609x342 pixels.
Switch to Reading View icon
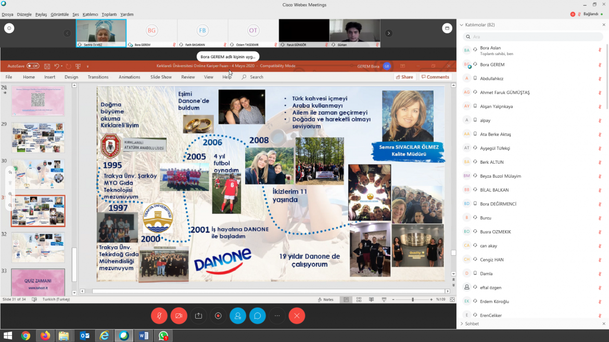pos(371,299)
